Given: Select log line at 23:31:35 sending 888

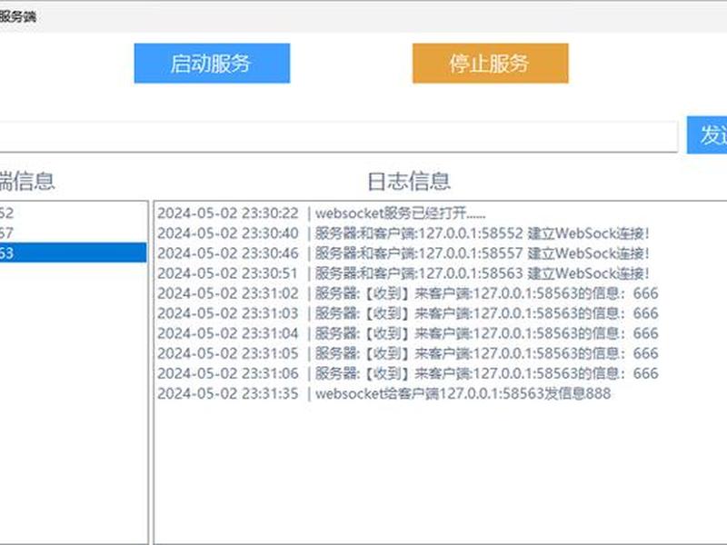Looking at the screenshot, I should pos(383,393).
